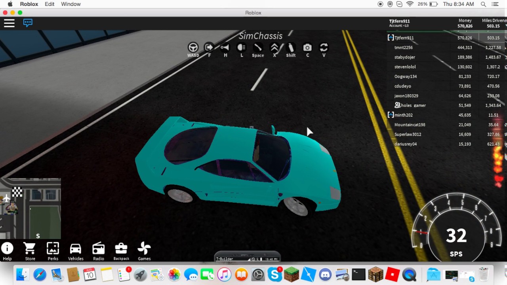This screenshot has height=285, width=507.
Task: Open Terminal from the Dock
Action: click(x=358, y=274)
